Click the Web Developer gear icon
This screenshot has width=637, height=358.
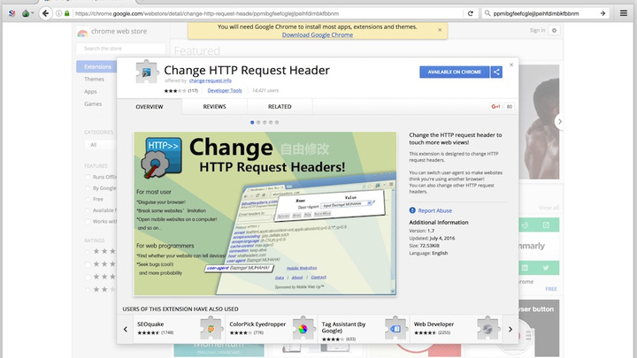click(x=487, y=328)
